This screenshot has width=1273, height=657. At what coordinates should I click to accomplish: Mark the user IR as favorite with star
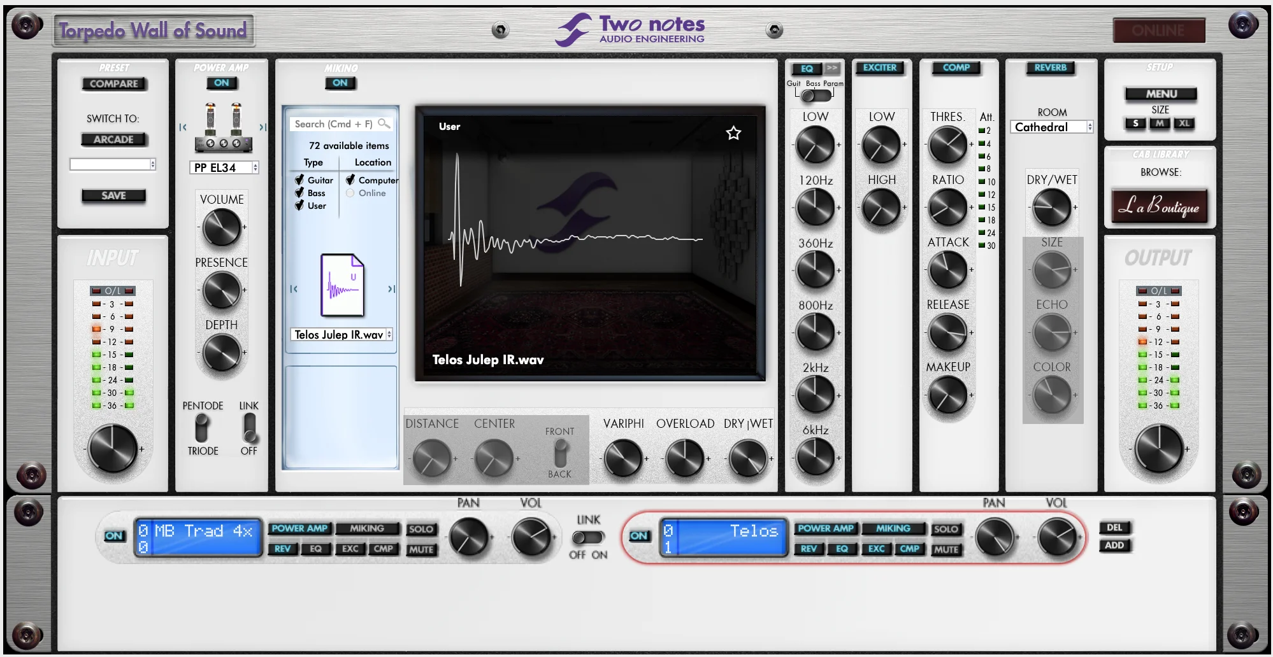(733, 133)
